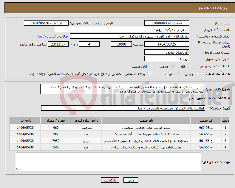The width and height of the screenshot is (235, 188).
Task: Click service code خ-56-561 cell
Action: (206, 141)
